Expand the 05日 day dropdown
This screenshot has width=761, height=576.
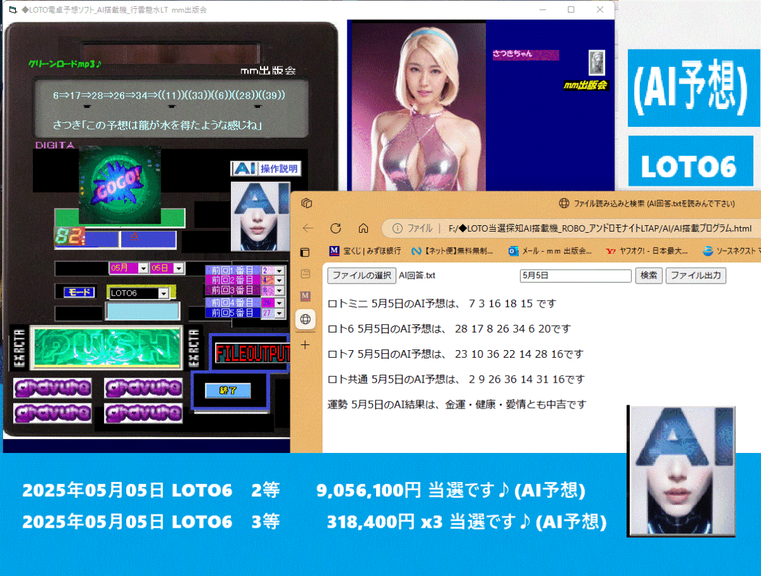tap(179, 268)
